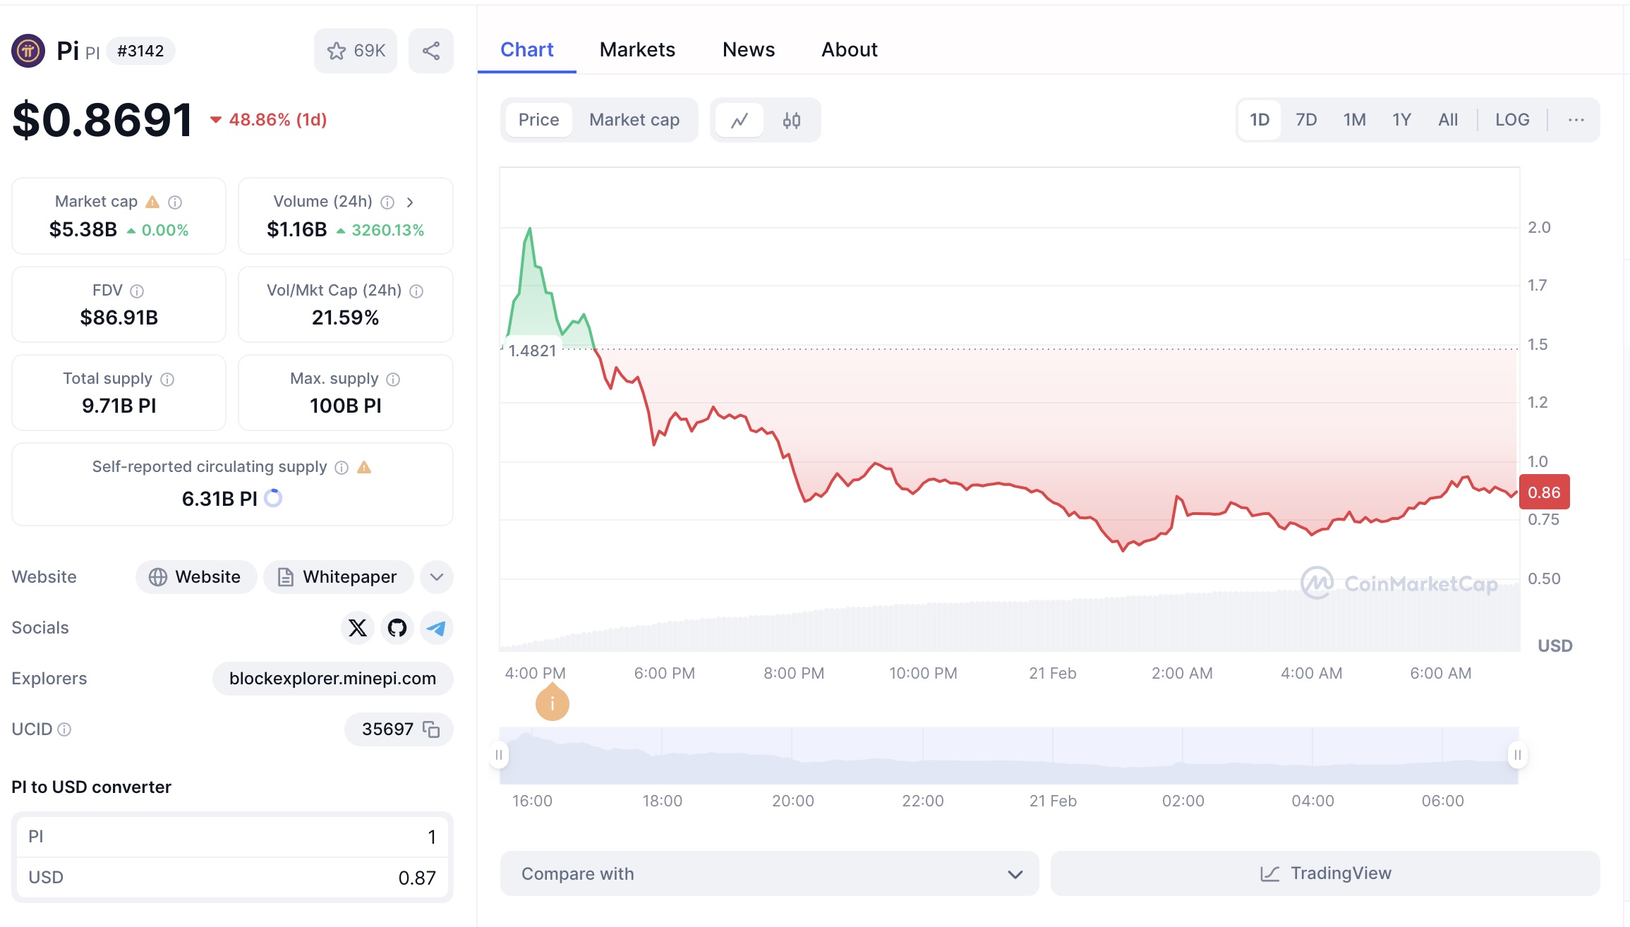Click Market cap warning triangle icon
Screen dimensions: 1630x927
152,202
